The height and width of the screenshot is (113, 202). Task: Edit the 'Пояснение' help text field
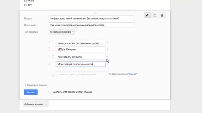click(x=92, y=25)
